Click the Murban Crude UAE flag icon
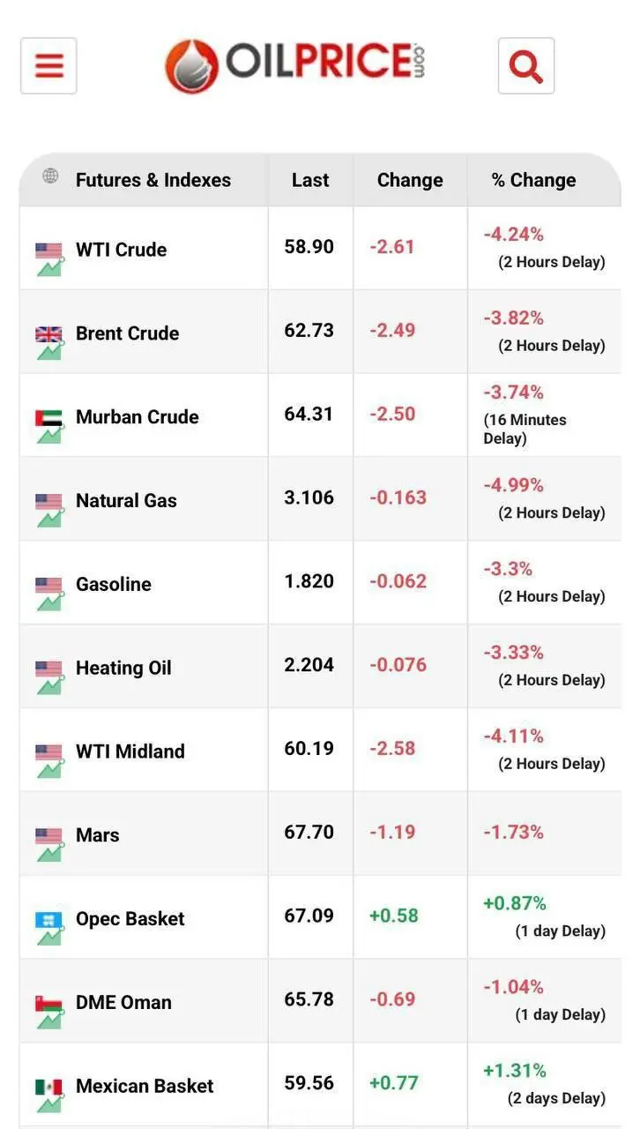The height and width of the screenshot is (1129, 640). pos(48,417)
